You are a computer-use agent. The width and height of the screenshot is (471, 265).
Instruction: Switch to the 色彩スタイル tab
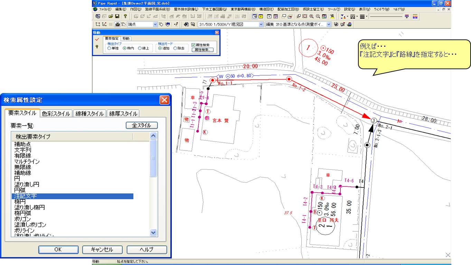point(56,113)
